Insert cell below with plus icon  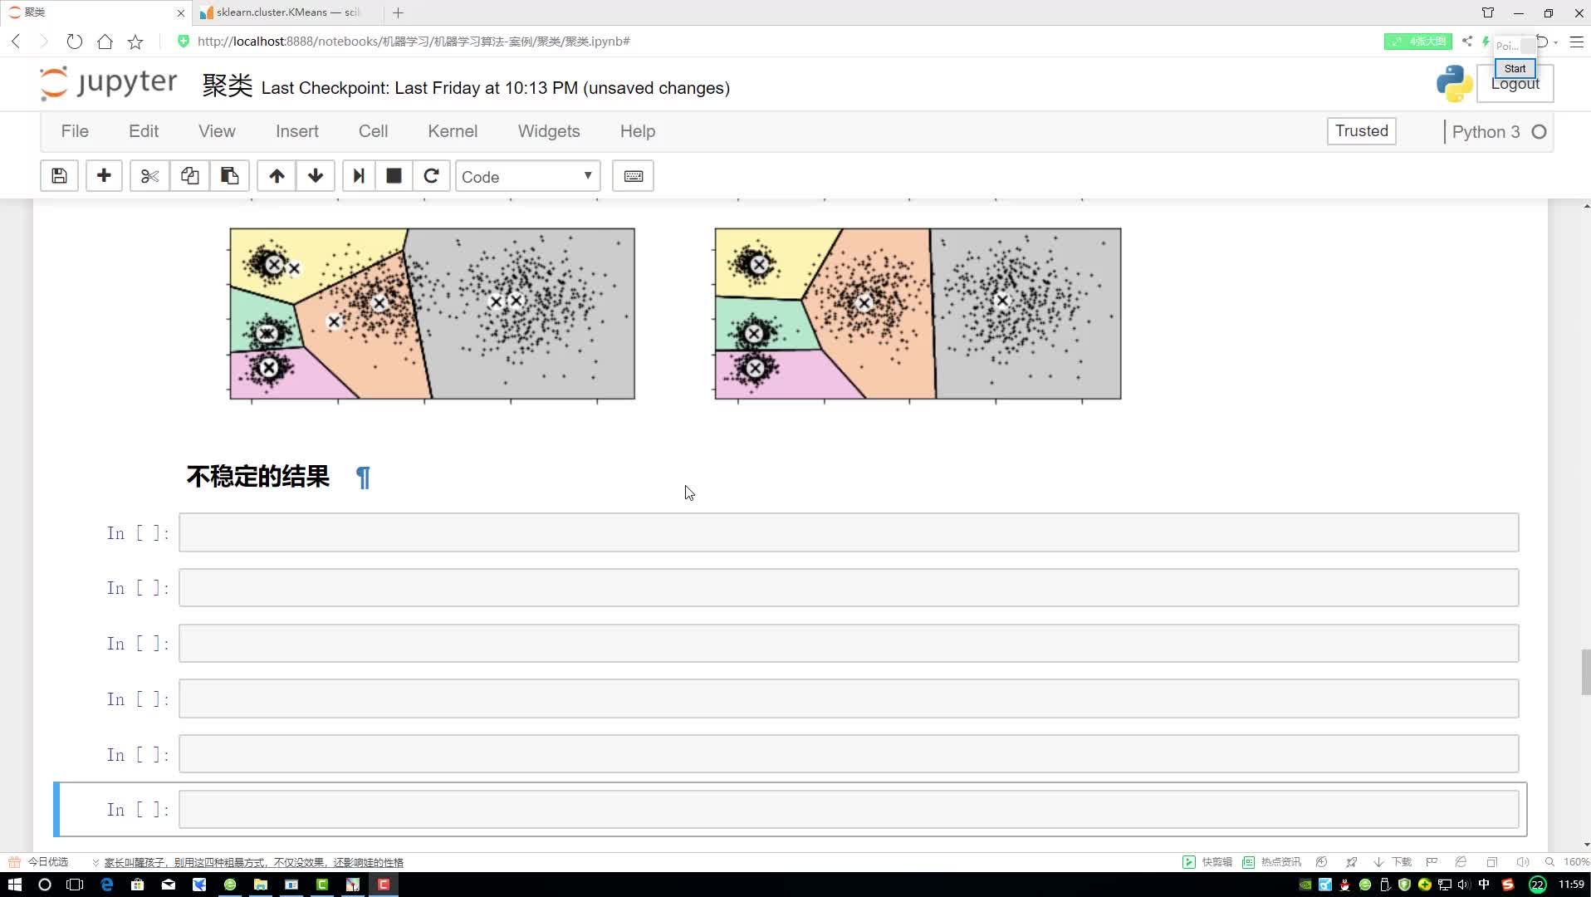[x=104, y=176]
